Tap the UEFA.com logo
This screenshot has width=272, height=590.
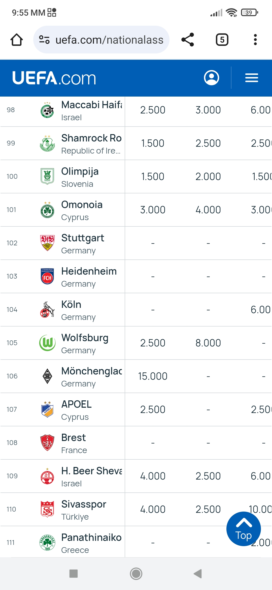(x=54, y=78)
